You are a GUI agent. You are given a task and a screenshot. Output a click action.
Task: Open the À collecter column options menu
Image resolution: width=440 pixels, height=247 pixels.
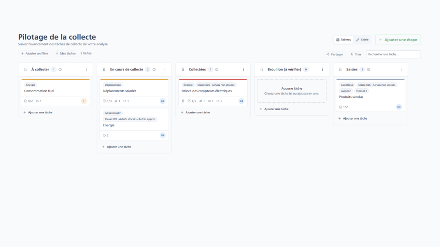pos(86,69)
